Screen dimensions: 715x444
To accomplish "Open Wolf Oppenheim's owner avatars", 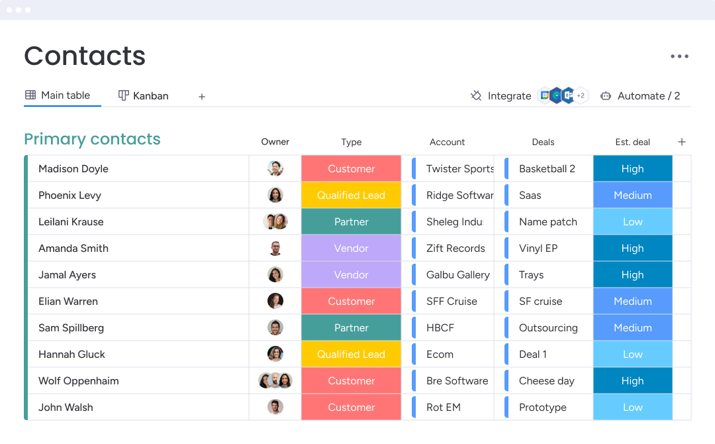I will point(275,380).
